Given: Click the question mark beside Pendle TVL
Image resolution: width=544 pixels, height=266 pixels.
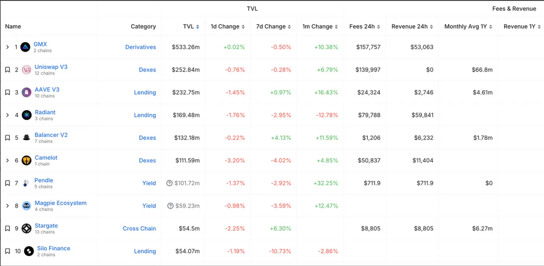Looking at the screenshot, I should point(169,183).
